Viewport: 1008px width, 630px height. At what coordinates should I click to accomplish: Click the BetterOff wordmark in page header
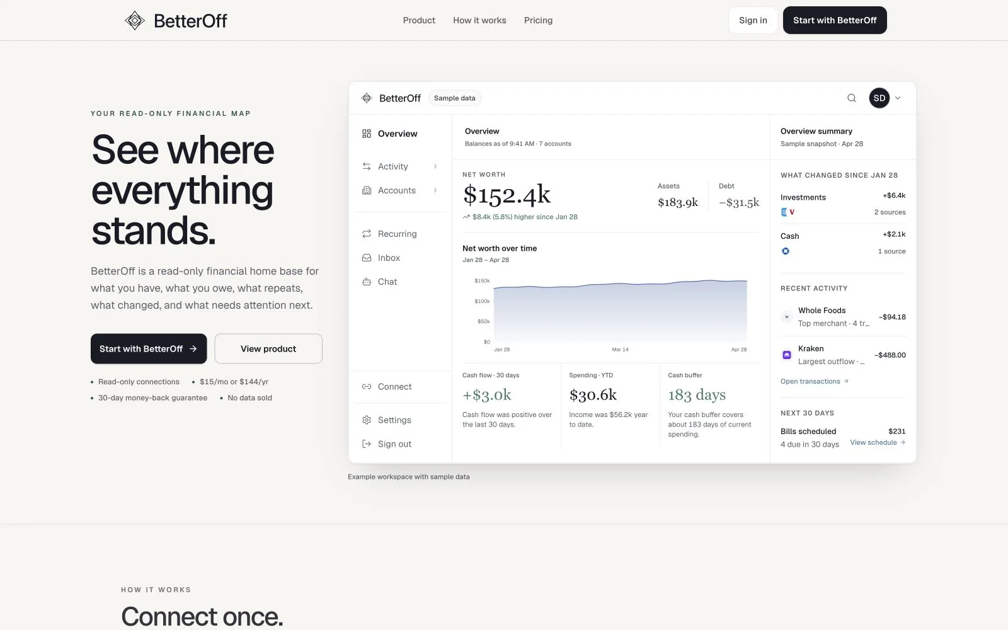click(x=190, y=21)
